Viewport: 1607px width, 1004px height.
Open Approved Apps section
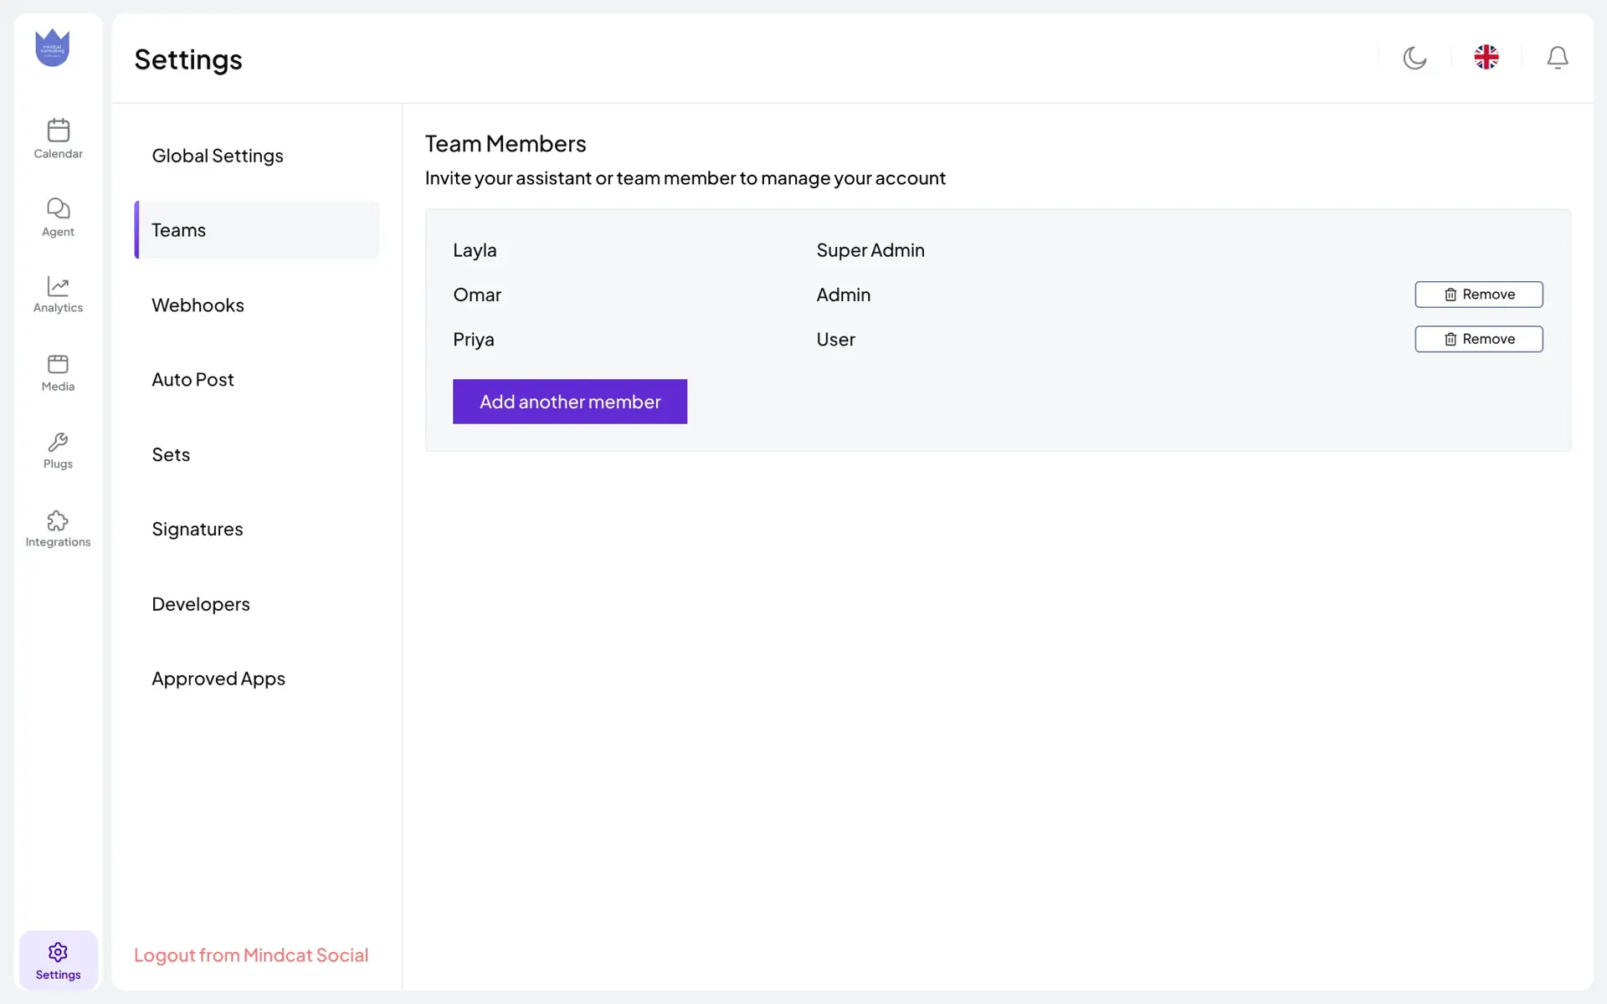point(257,679)
